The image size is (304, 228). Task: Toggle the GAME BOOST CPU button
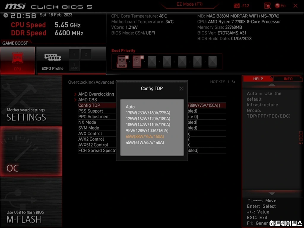(x=18, y=61)
